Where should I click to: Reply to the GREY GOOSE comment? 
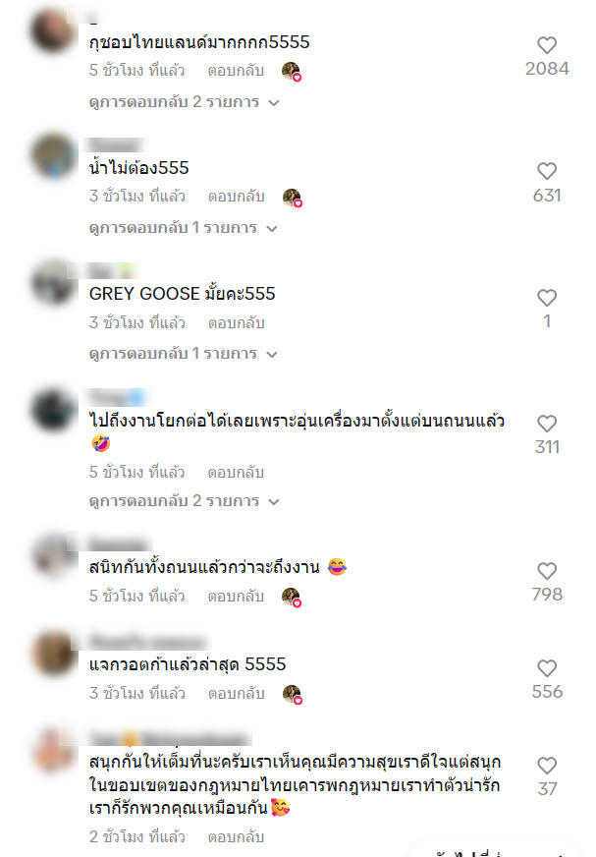236,323
